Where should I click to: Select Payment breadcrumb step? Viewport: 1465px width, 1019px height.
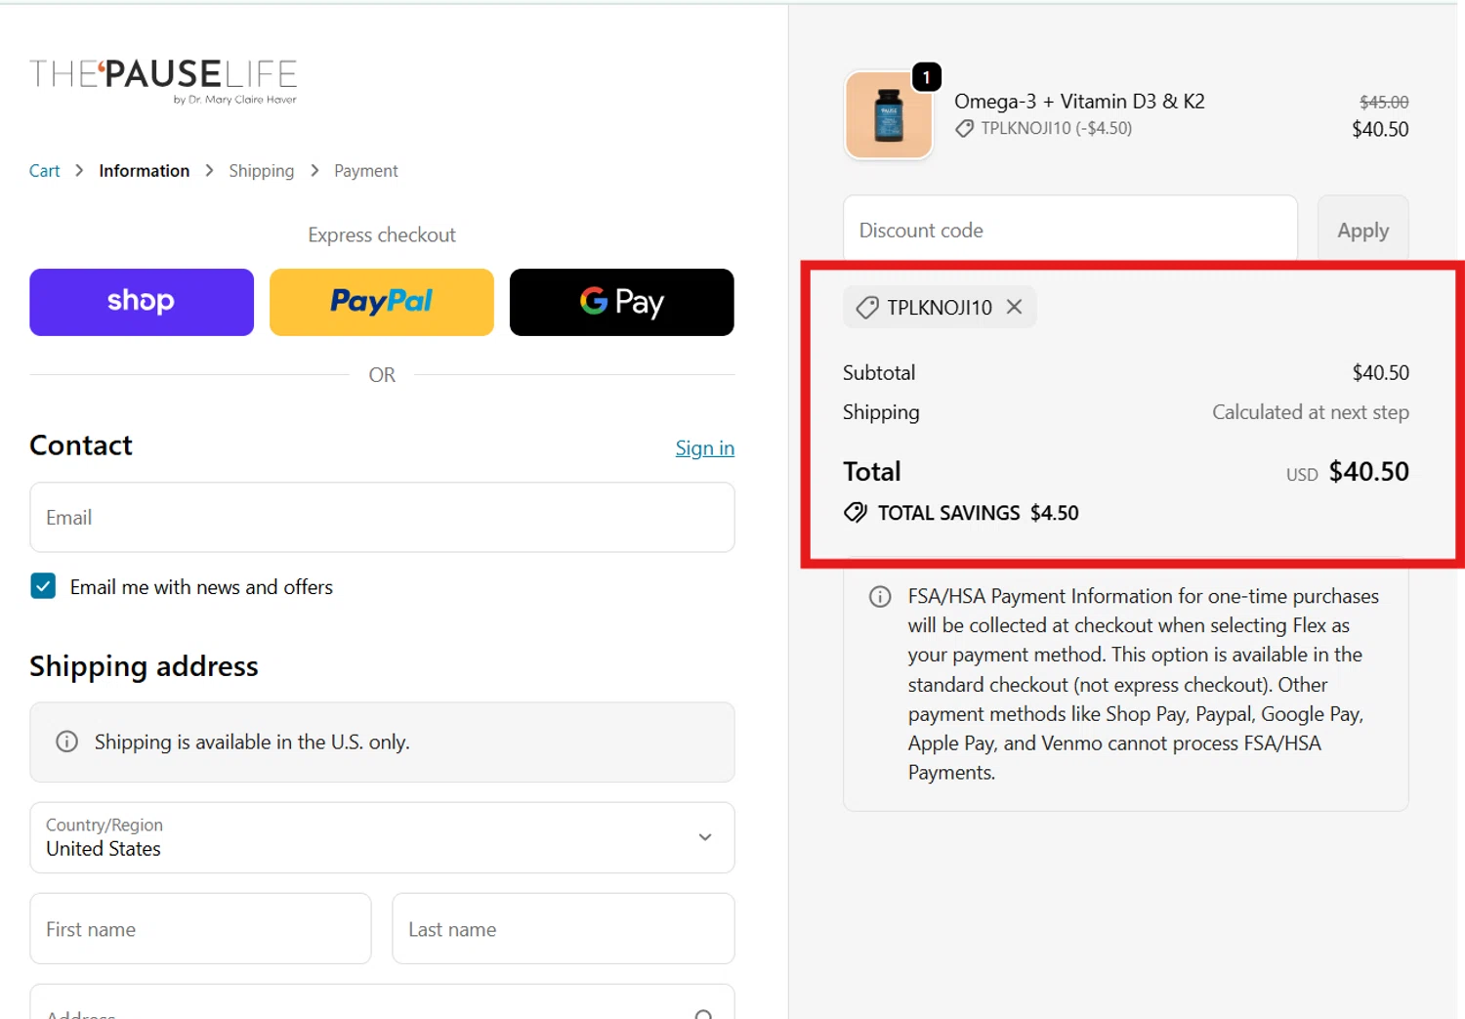click(x=366, y=171)
